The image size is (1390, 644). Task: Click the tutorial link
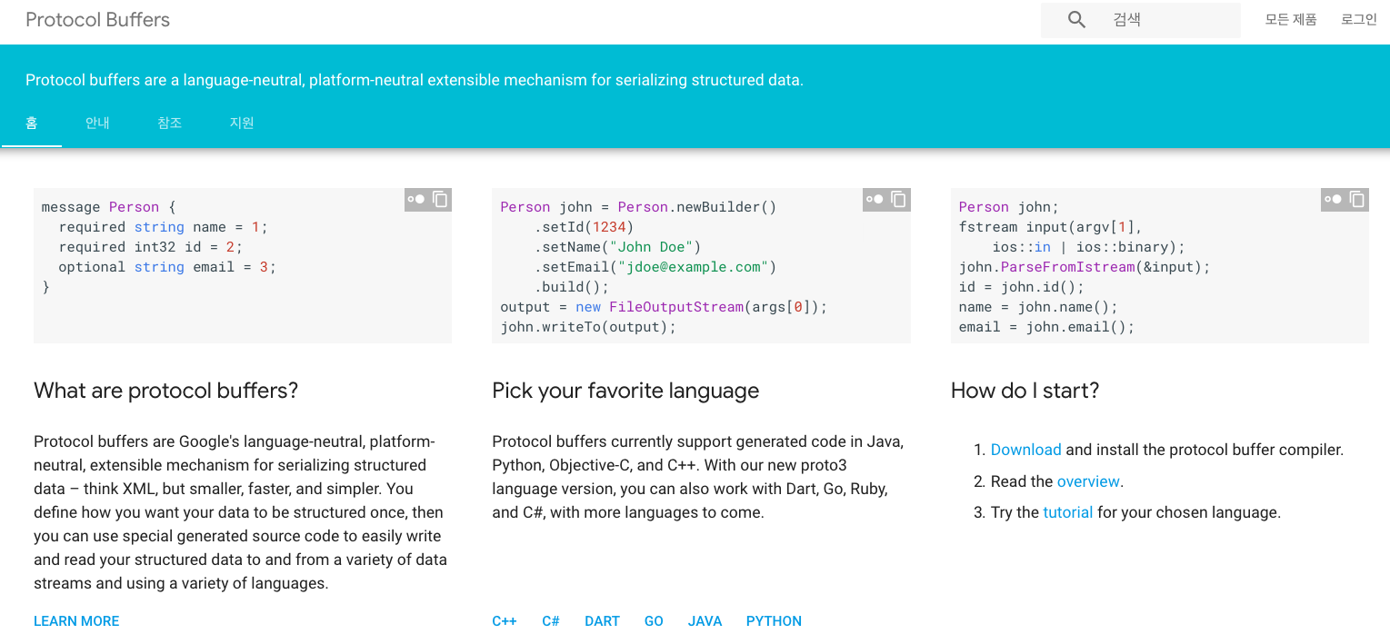[1067, 512]
